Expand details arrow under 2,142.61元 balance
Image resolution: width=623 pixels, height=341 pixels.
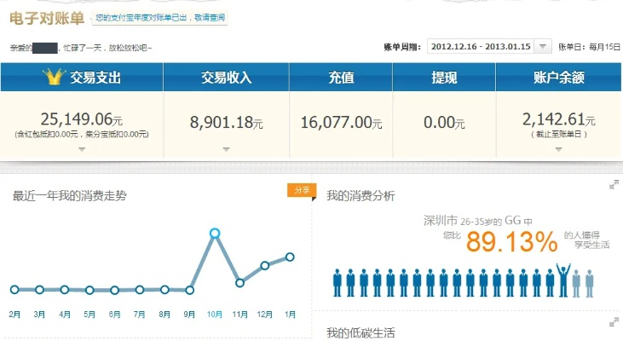[x=558, y=149]
